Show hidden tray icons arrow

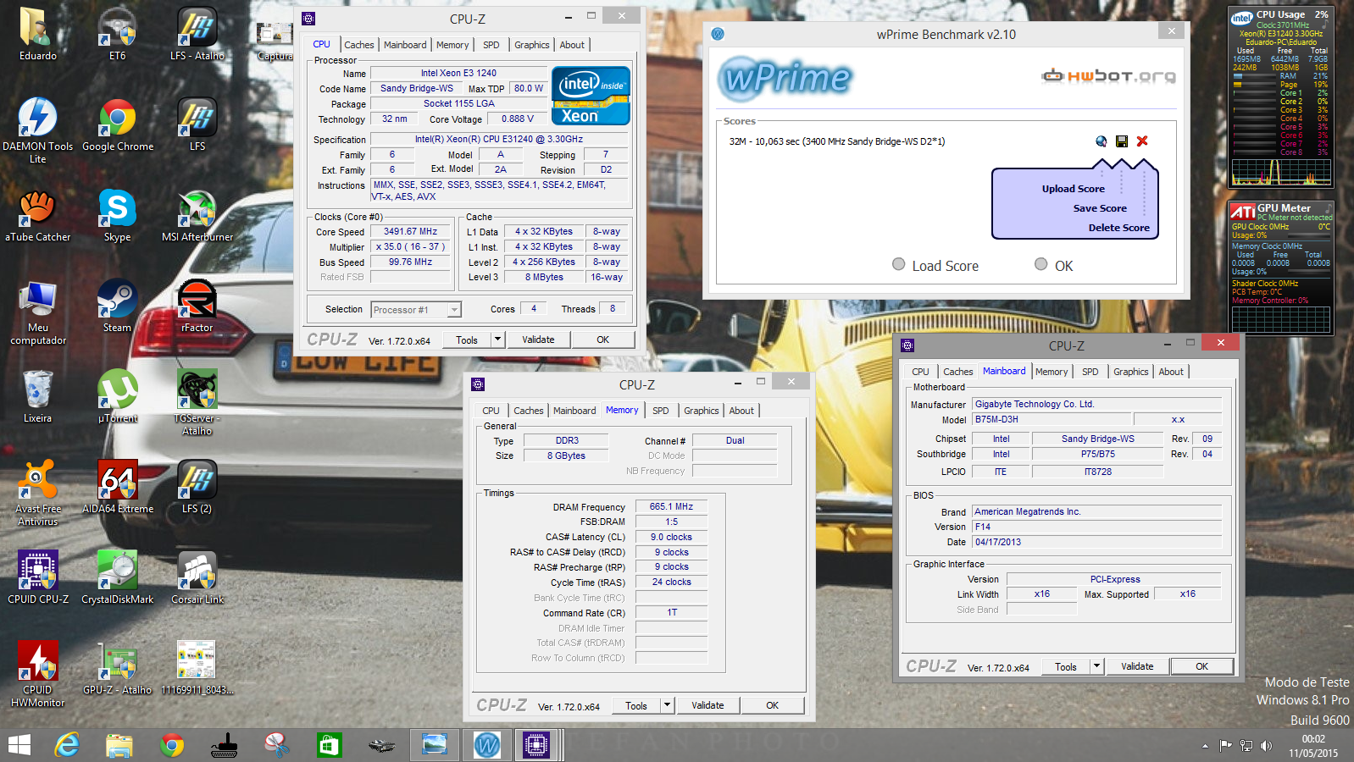tap(1205, 746)
